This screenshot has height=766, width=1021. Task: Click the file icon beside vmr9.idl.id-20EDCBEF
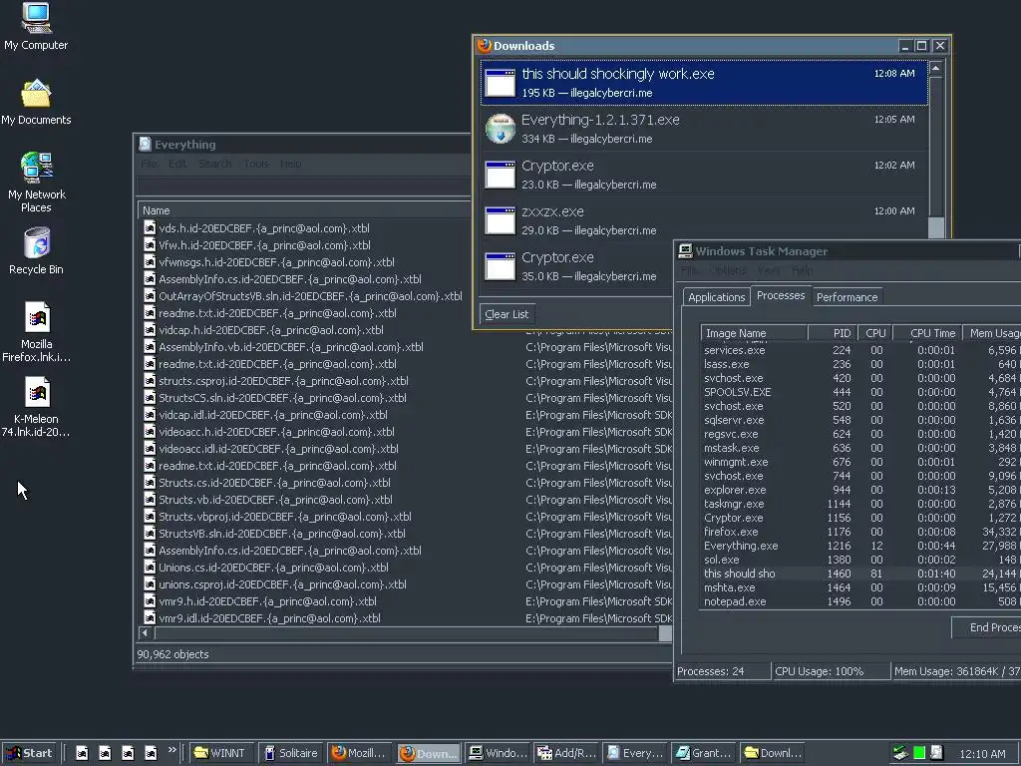point(150,617)
